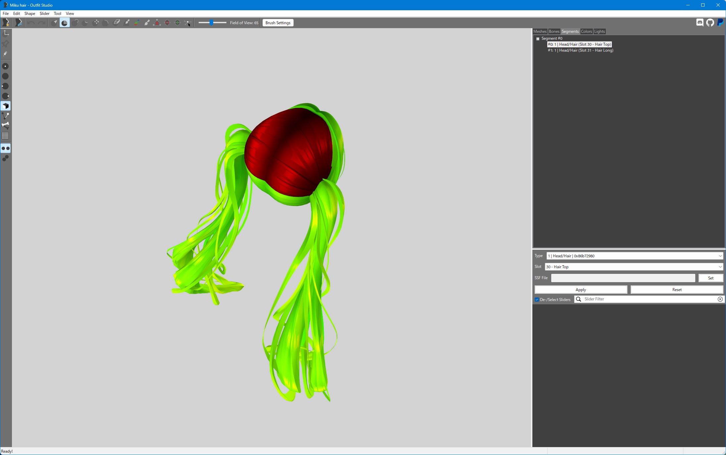
Task: Click the pushpin pivot icon
Action: [6, 43]
